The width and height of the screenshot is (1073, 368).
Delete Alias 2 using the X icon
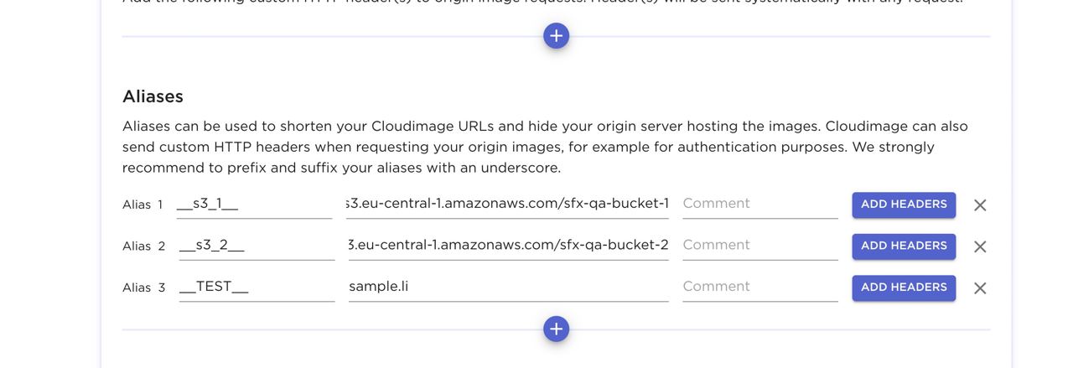click(979, 246)
